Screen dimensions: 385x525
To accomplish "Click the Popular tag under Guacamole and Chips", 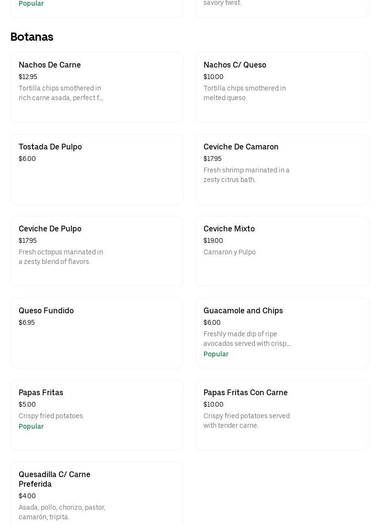I will (x=216, y=354).
